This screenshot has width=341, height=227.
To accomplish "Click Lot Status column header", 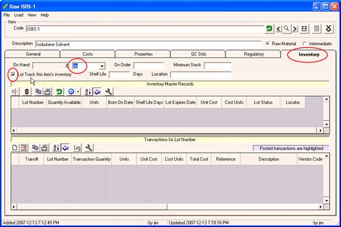I will [x=263, y=103].
